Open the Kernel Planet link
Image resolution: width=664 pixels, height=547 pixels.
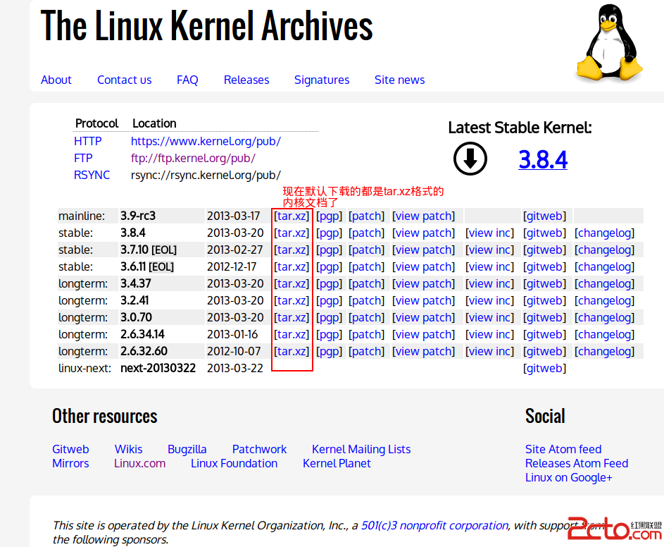click(x=337, y=463)
